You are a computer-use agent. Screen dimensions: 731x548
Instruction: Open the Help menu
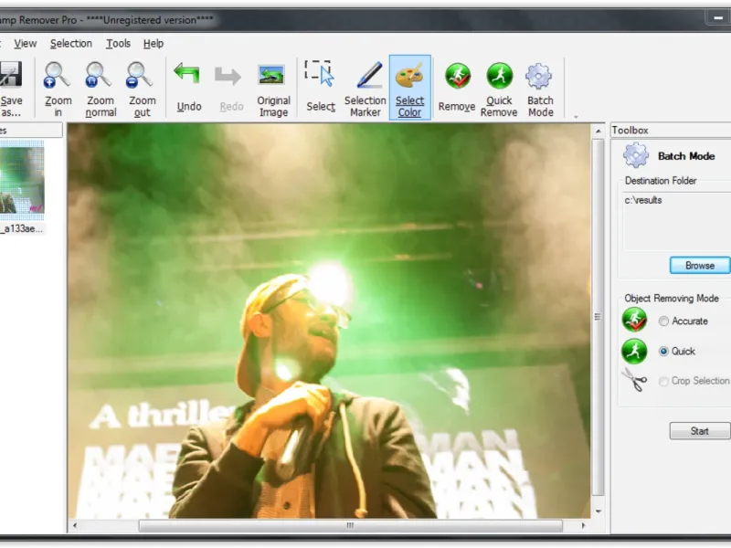tap(154, 44)
